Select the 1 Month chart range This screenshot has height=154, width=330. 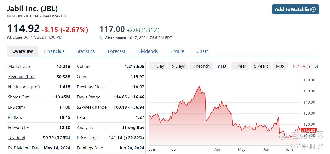click(201, 66)
